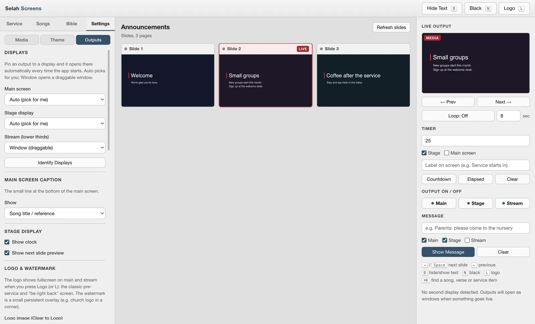Click Logo button in header

[x=514, y=8]
